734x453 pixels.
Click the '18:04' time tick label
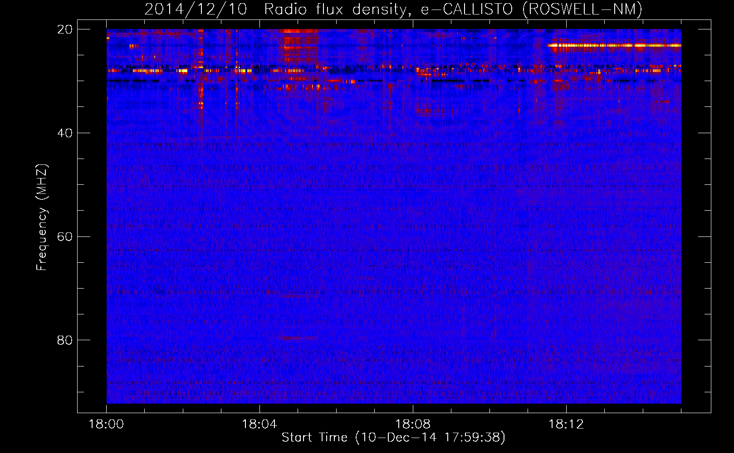point(259,424)
